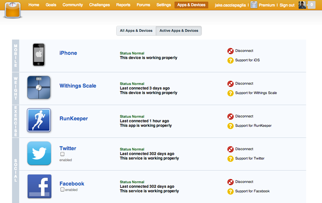The width and height of the screenshot is (322, 203).
Task: Click the notification count badge
Action: pyautogui.click(x=311, y=5)
